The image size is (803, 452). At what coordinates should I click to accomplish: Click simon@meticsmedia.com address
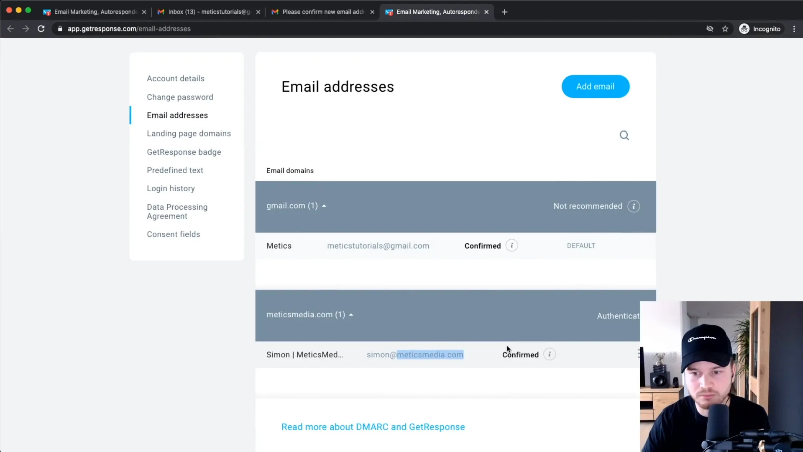tap(415, 355)
